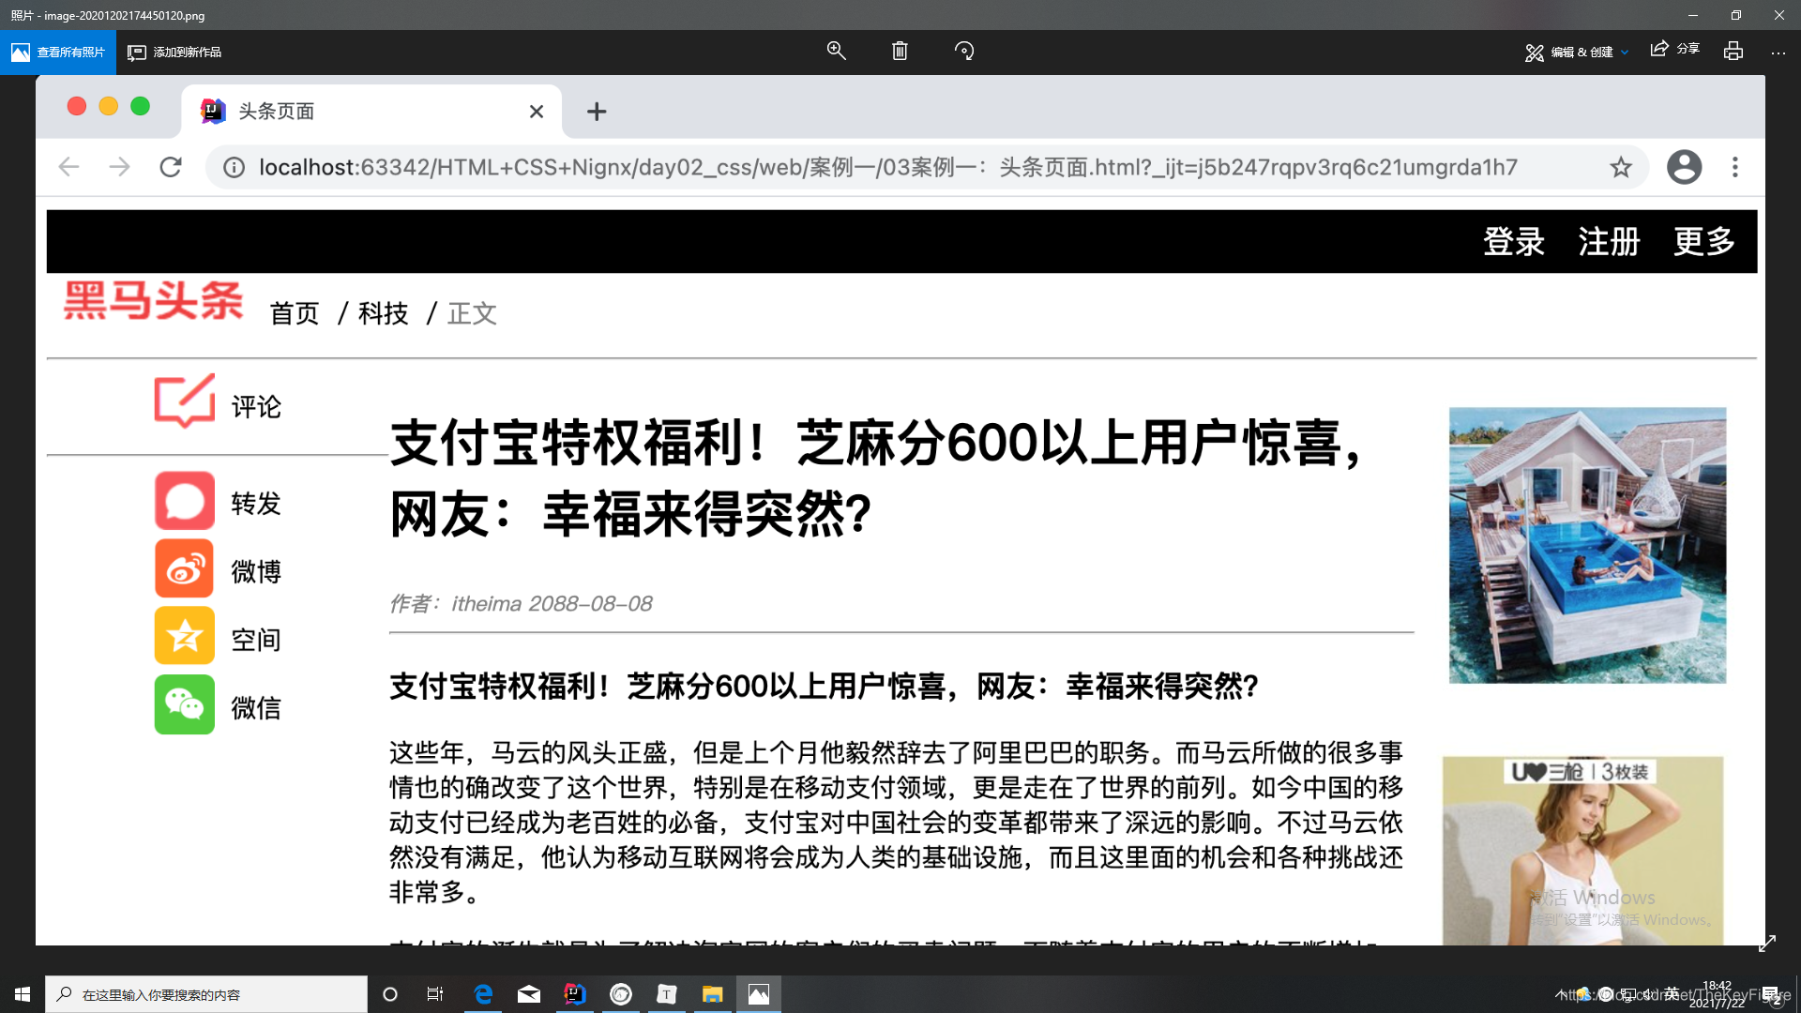The image size is (1801, 1013).
Task: Click the volume icon in system tray
Action: pyautogui.click(x=1647, y=994)
